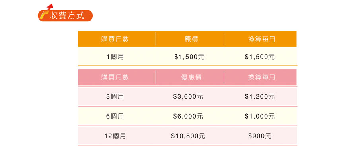
Task: Click the 1個月 row label
Action: click(115, 57)
